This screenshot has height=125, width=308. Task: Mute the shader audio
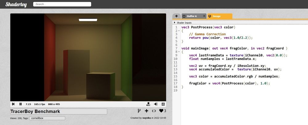coord(156,104)
